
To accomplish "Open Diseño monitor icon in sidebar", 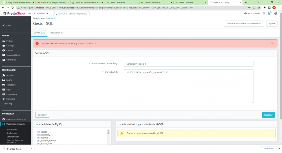I will [4, 80].
